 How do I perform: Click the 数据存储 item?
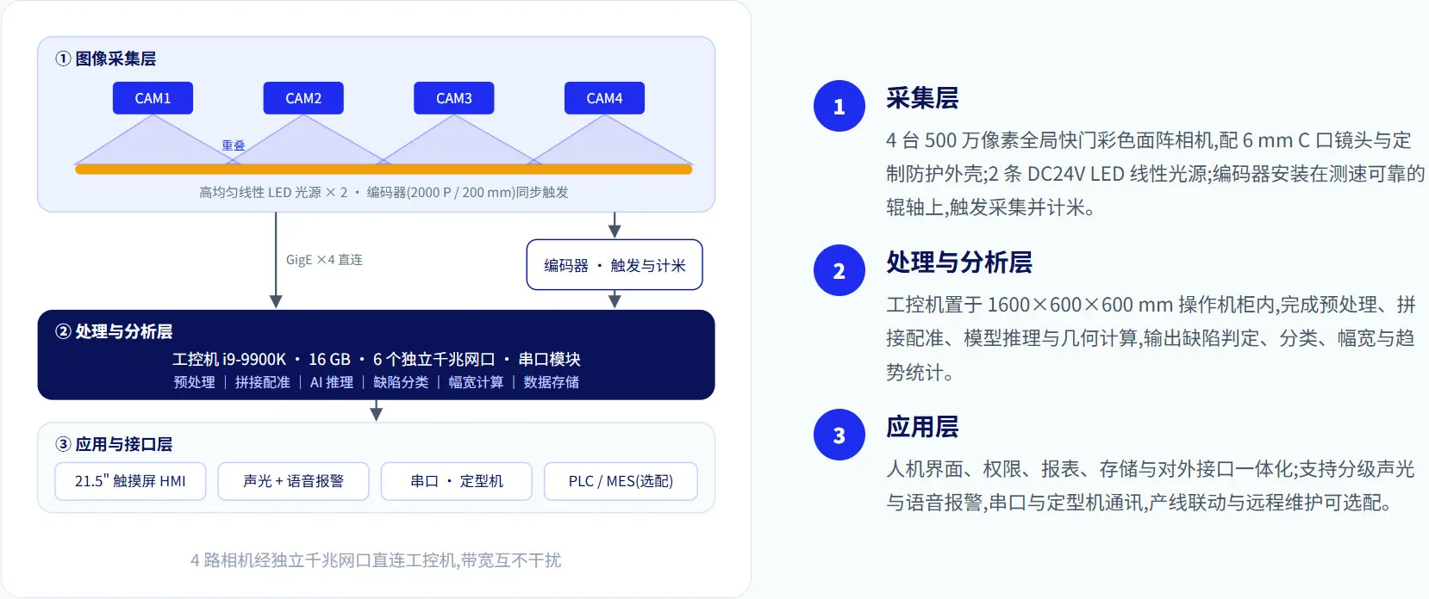(552, 382)
